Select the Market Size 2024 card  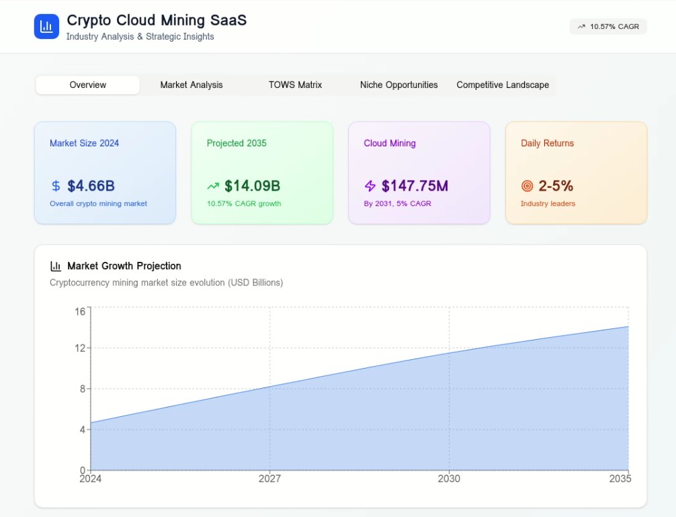[105, 173]
